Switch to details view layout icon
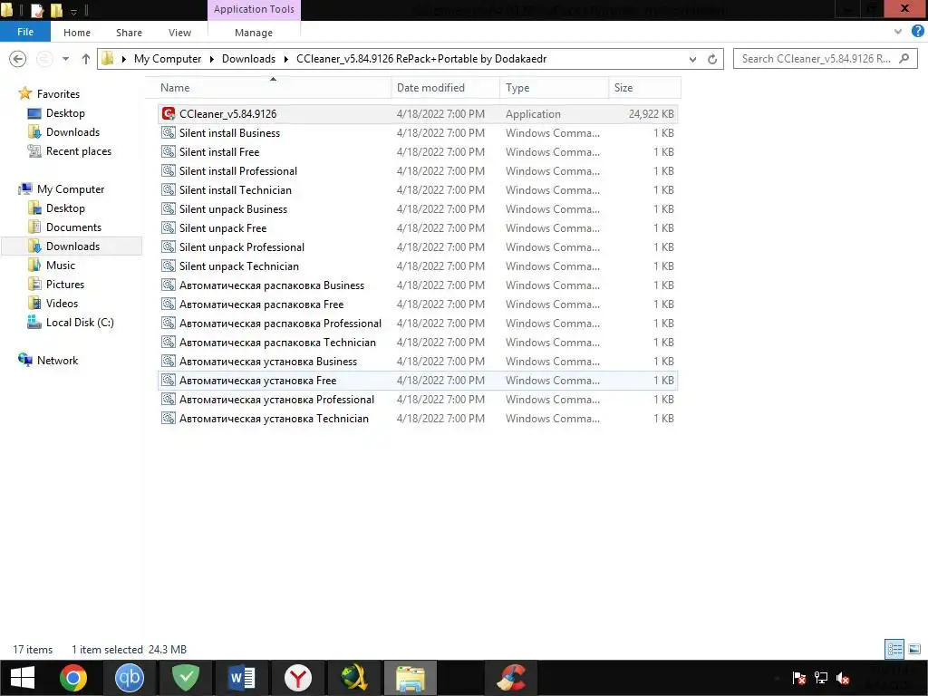This screenshot has height=696, width=928. [x=894, y=649]
